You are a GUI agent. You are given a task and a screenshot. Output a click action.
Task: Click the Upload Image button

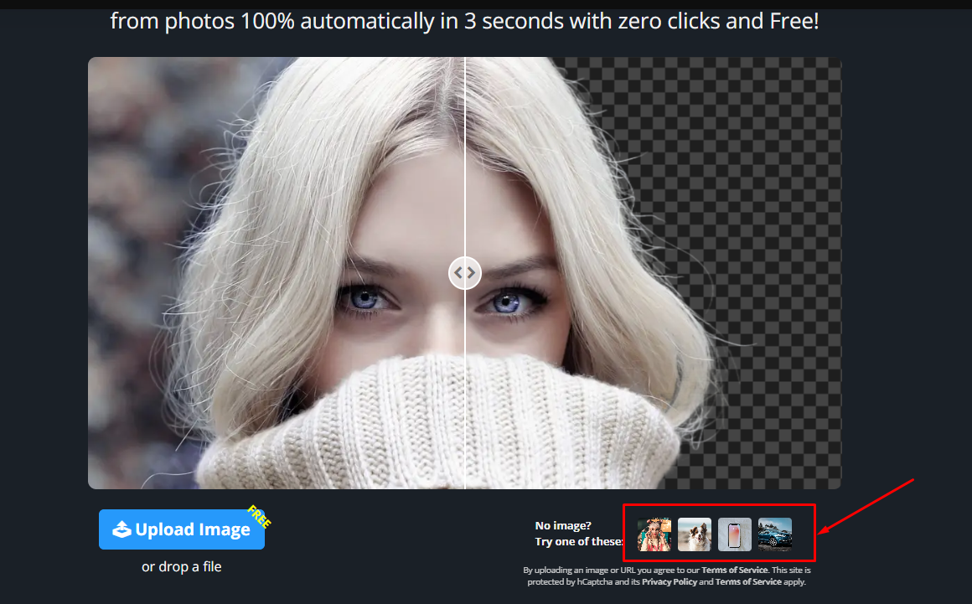(181, 529)
